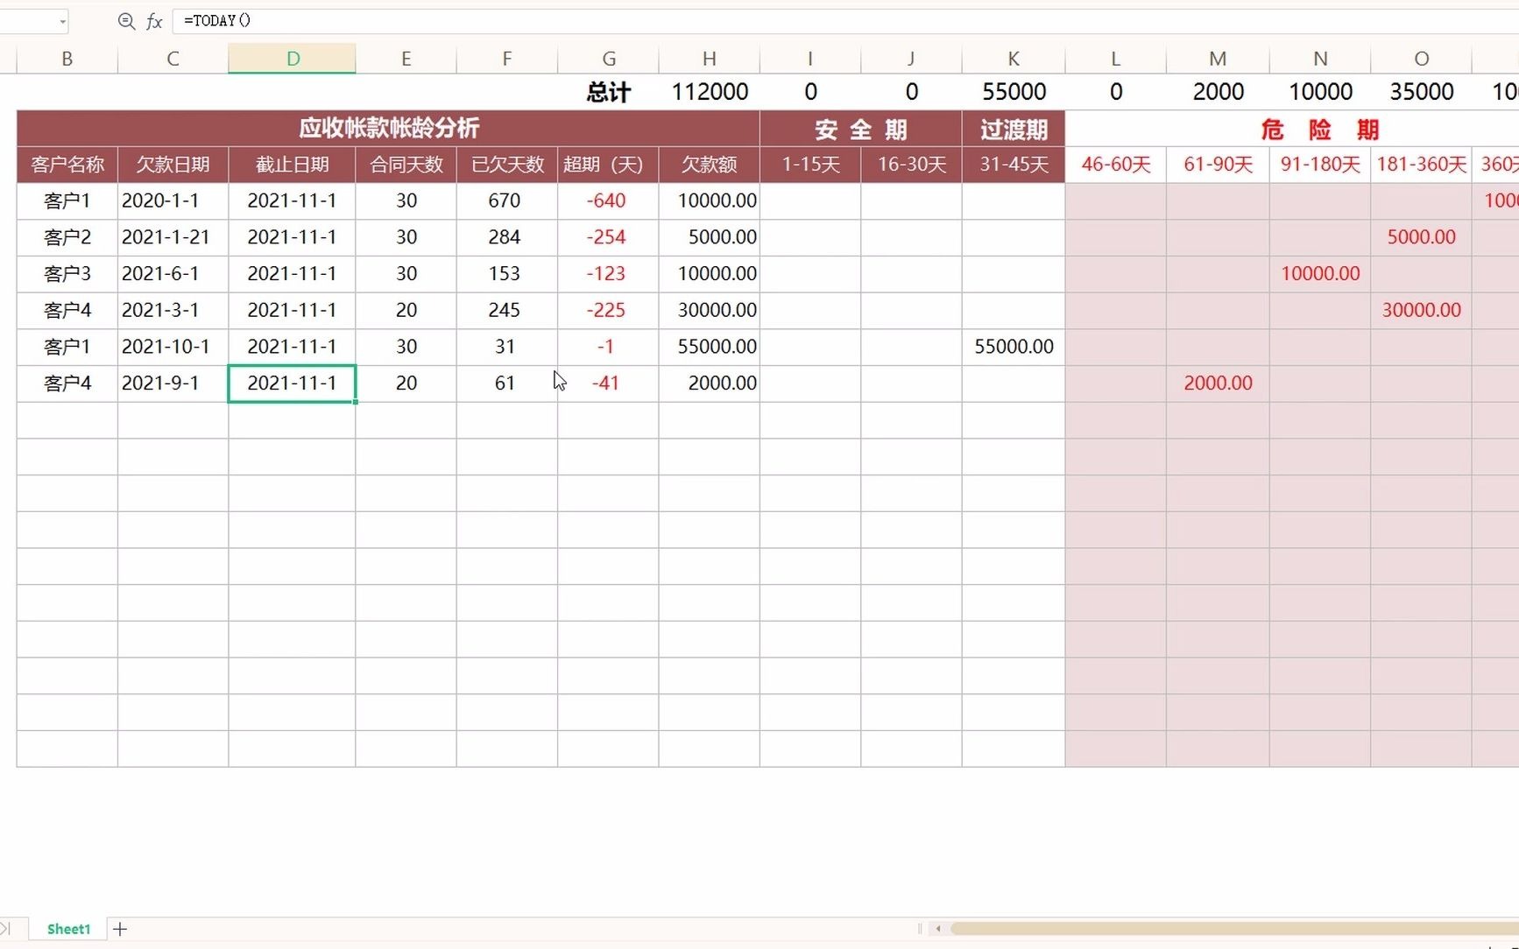The image size is (1519, 949).
Task: Click the days-owed cell 670
Action: pyautogui.click(x=506, y=200)
